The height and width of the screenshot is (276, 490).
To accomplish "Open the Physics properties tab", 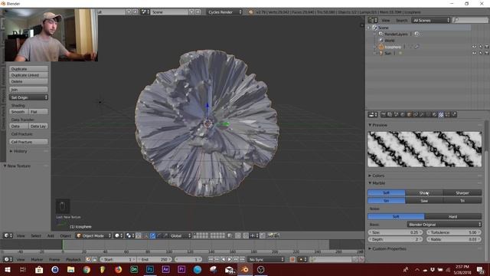I will (454, 114).
